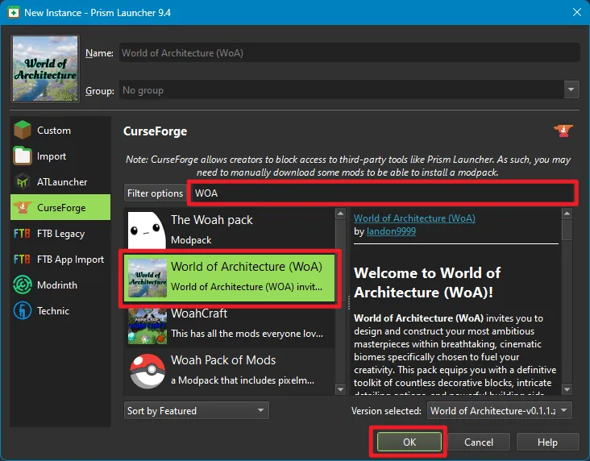Click FTB App Import label
This screenshot has width=590, height=461.
[70, 260]
